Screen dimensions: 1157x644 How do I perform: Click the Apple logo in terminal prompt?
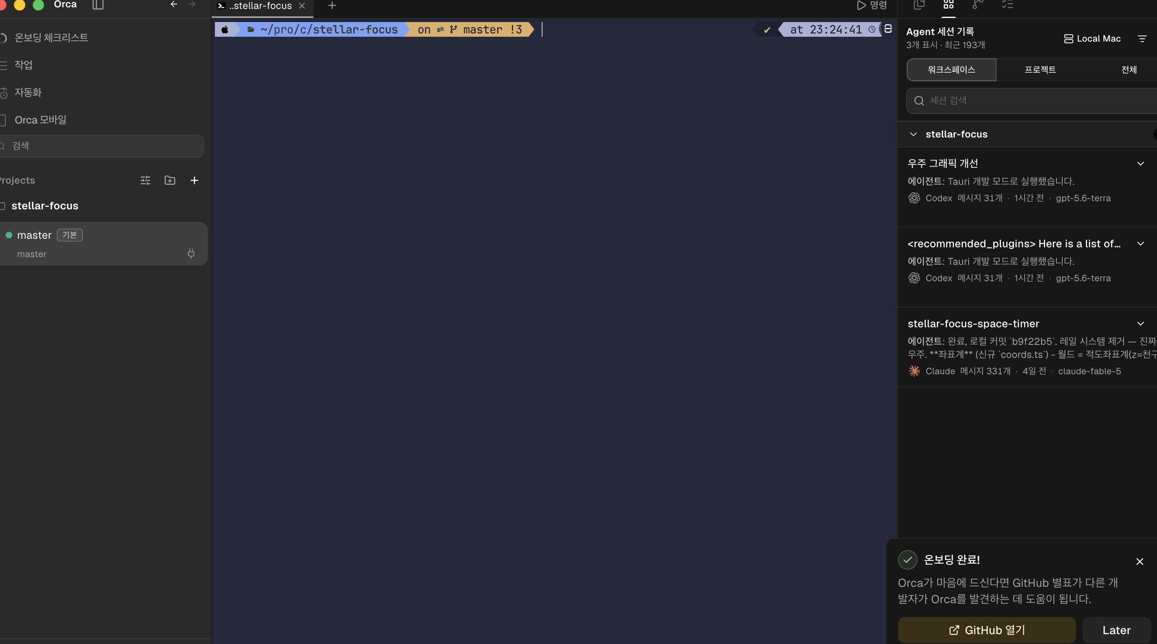(x=225, y=30)
